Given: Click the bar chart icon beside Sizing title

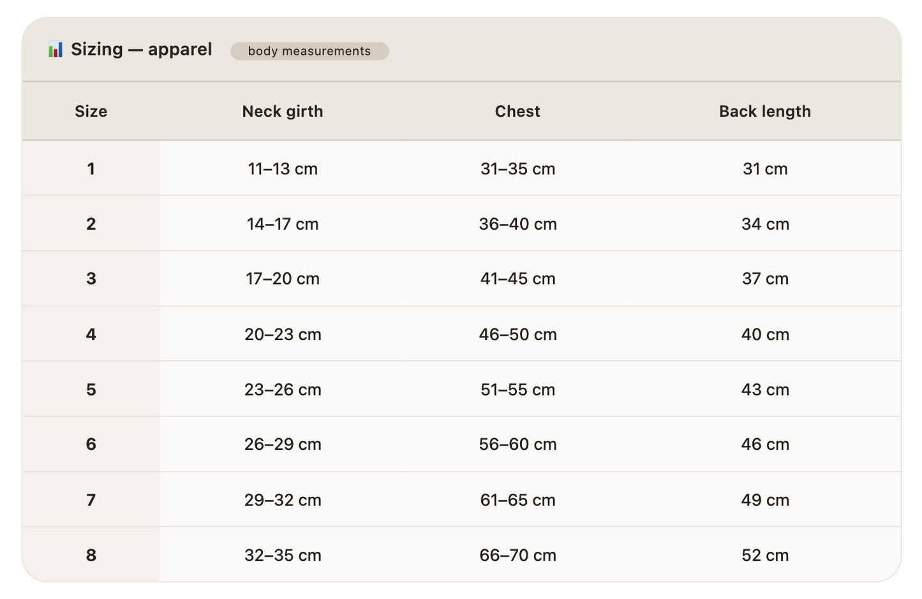Looking at the screenshot, I should 56,50.
